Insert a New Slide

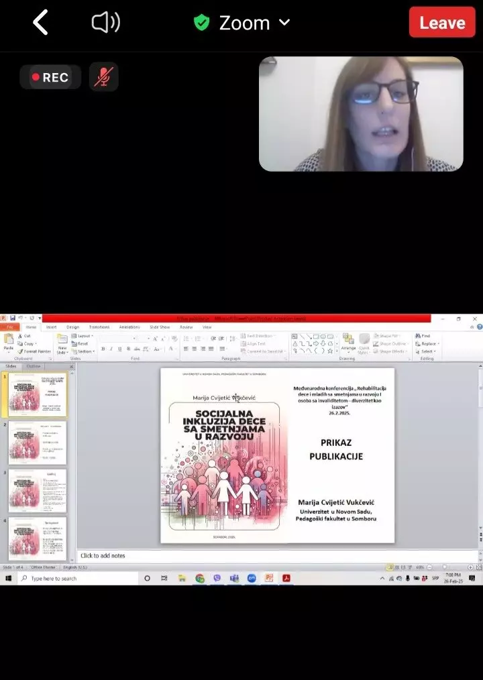pyautogui.click(x=62, y=344)
